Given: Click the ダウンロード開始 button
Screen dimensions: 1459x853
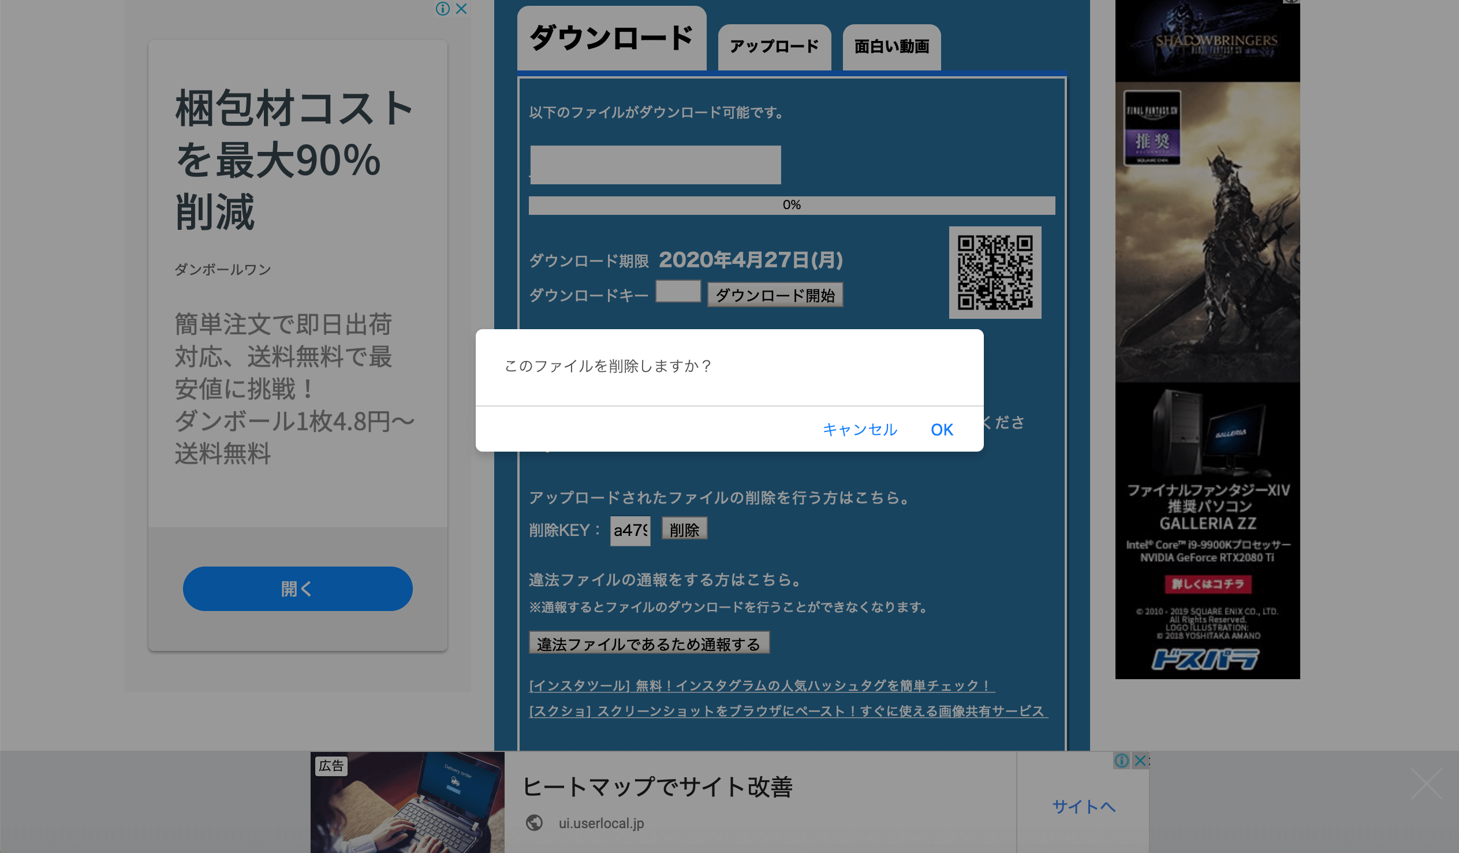Looking at the screenshot, I should pyautogui.click(x=775, y=295).
